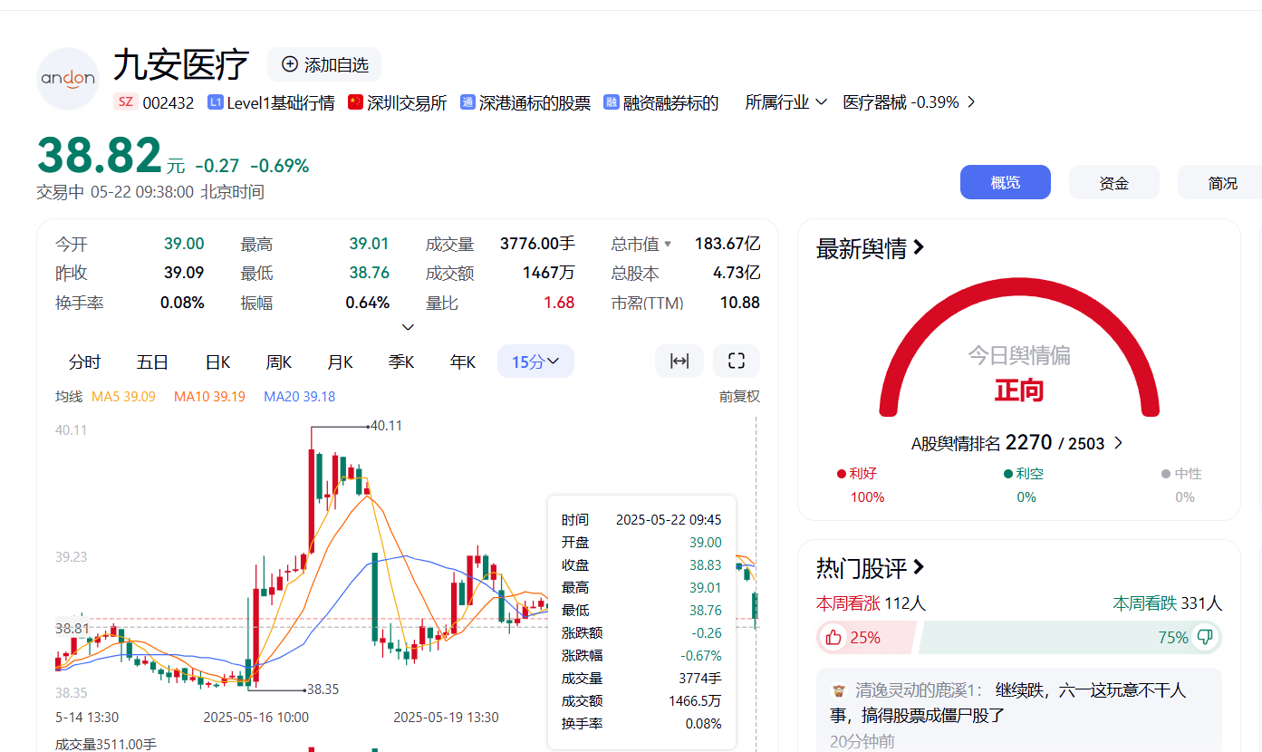
Task: Click the 深港通标的股票 tag link
Action: 535,102
